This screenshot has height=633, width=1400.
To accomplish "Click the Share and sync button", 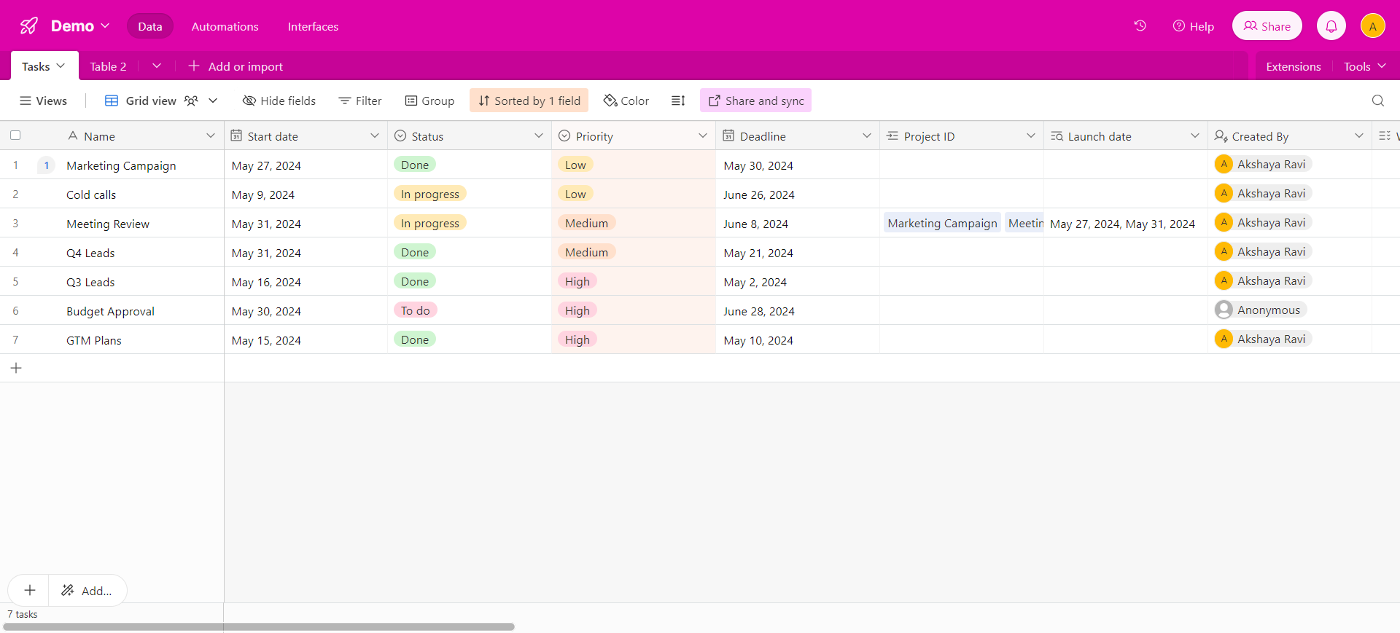I will coord(755,101).
